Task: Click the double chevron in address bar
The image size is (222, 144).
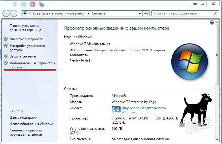Action: point(29,13)
